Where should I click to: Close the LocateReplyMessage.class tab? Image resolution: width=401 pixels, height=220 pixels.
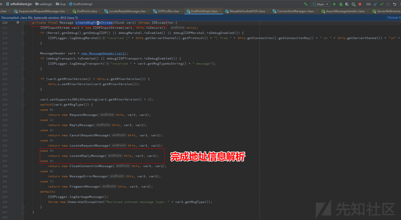(x=148, y=11)
